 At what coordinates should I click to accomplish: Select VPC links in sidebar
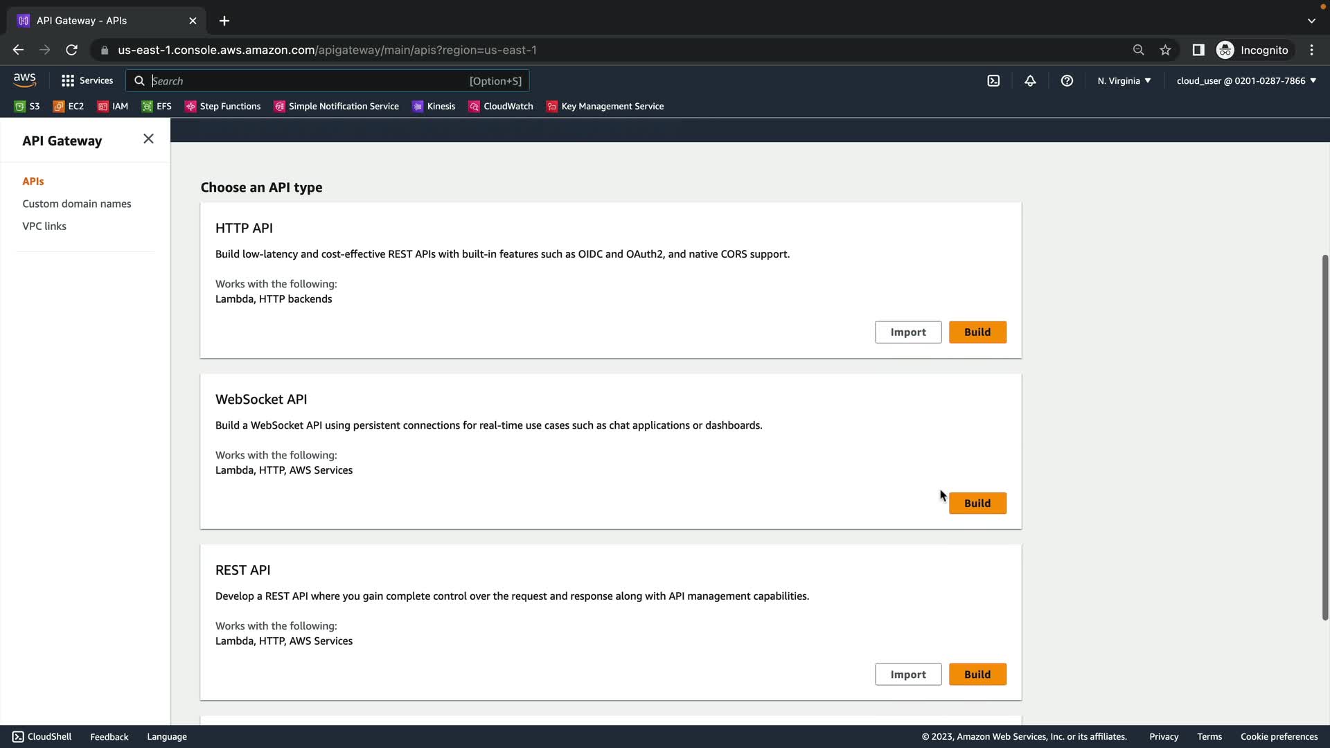click(x=44, y=226)
